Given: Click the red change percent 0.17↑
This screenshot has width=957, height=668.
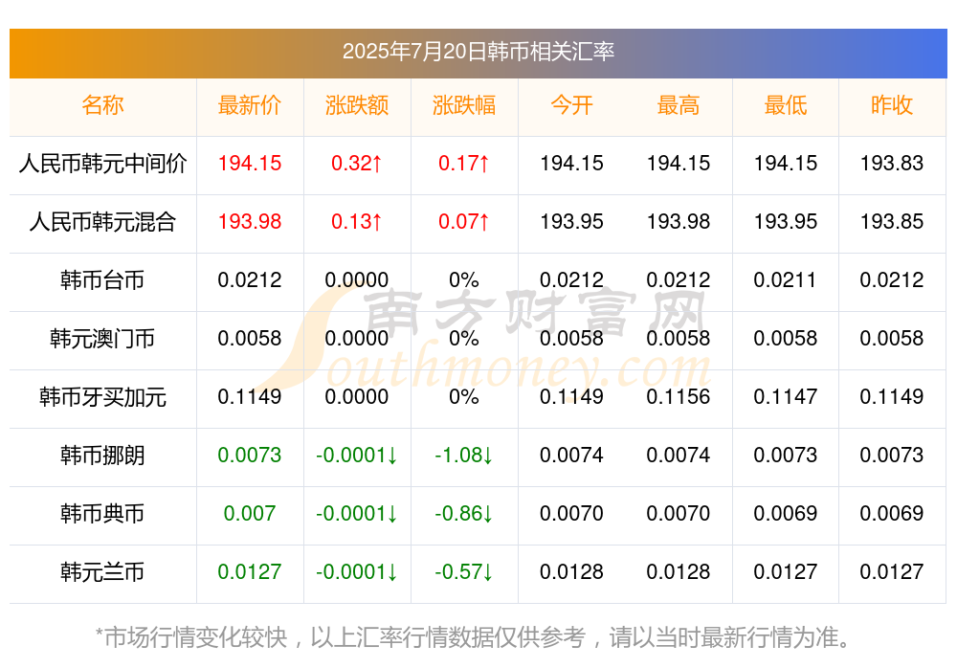Looking at the screenshot, I should (464, 163).
